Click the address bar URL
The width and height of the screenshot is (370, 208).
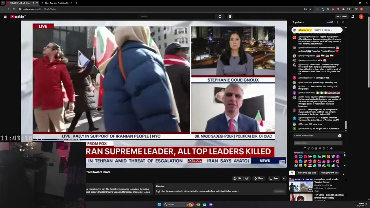point(40,9)
